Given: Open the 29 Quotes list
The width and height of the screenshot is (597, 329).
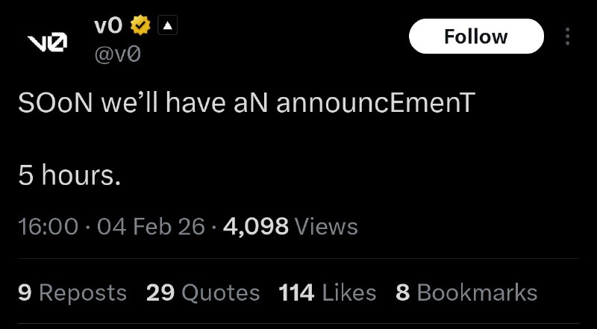Looking at the screenshot, I should (203, 292).
